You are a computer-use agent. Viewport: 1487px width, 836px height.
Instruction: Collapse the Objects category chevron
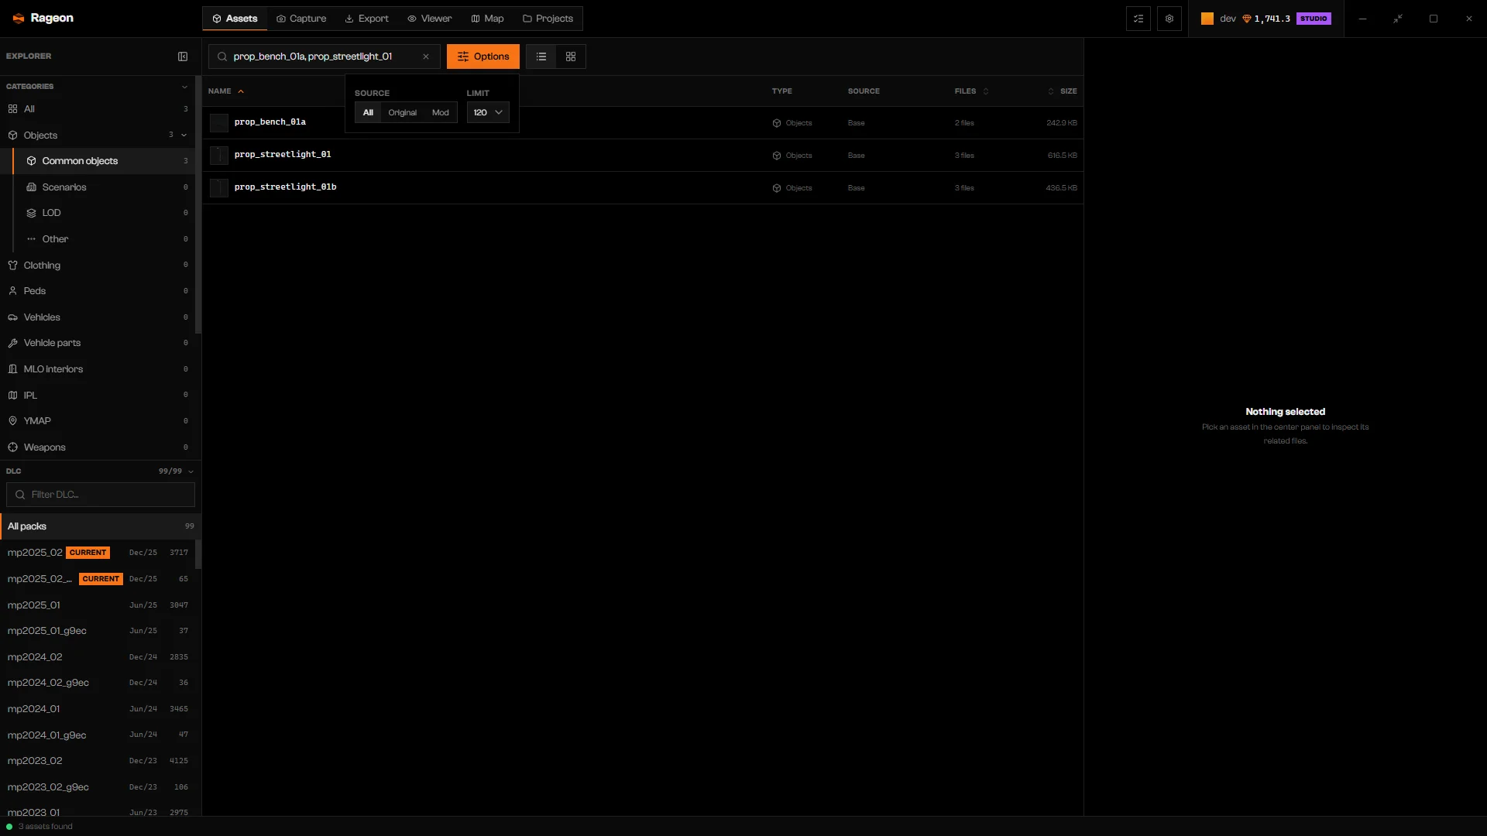(x=184, y=135)
